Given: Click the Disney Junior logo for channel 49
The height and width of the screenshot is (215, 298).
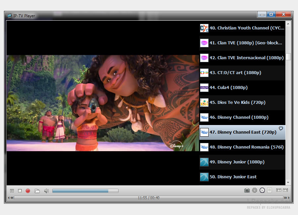Looking at the screenshot, I should pos(204,162).
